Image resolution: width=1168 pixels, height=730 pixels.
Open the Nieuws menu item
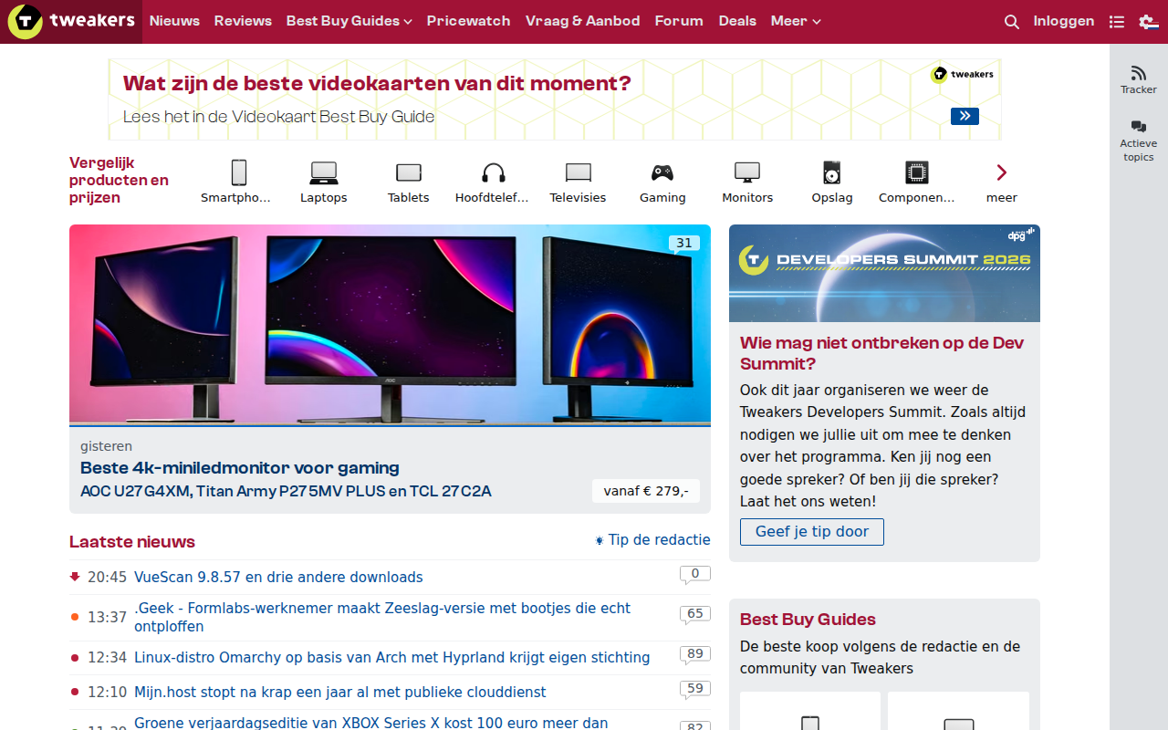pos(174,21)
